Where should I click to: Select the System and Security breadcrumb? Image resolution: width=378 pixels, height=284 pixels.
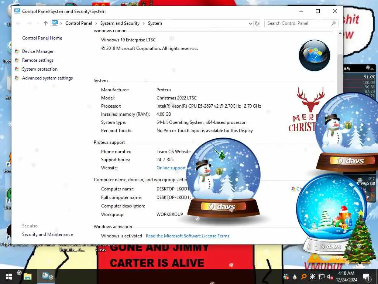(120, 23)
